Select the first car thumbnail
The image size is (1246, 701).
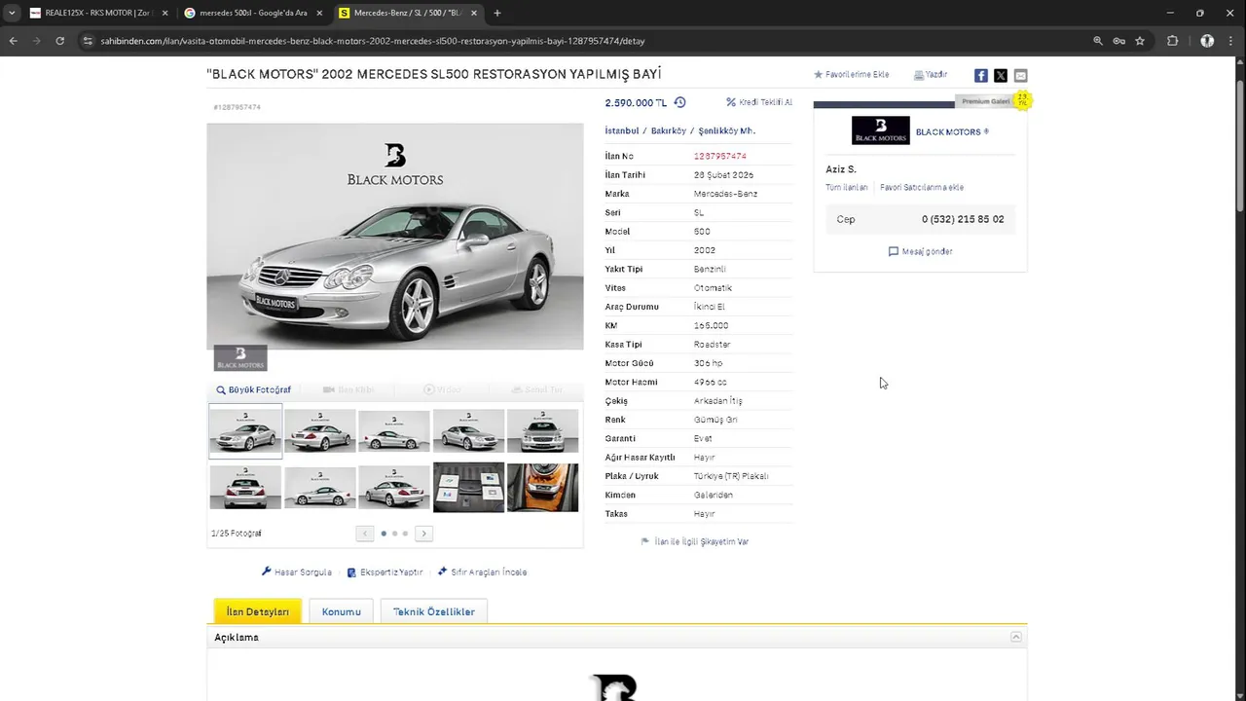point(245,430)
